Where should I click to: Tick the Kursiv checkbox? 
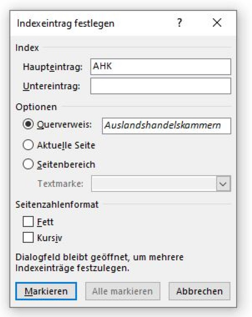tap(28, 238)
